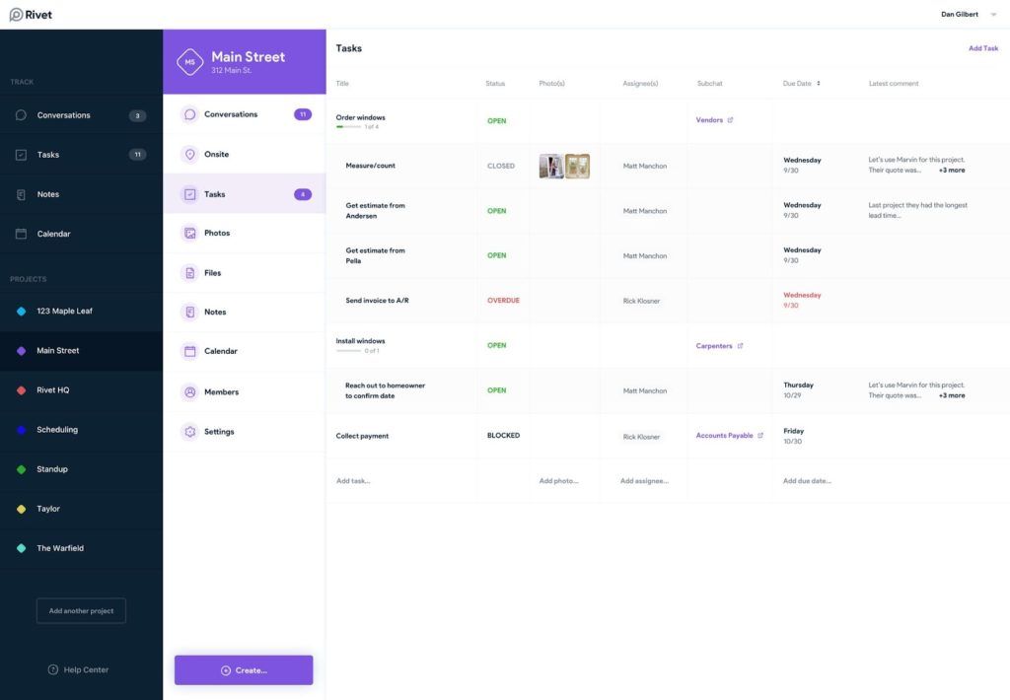Click Order windows progress bar
The width and height of the screenshot is (1010, 700).
click(x=348, y=127)
